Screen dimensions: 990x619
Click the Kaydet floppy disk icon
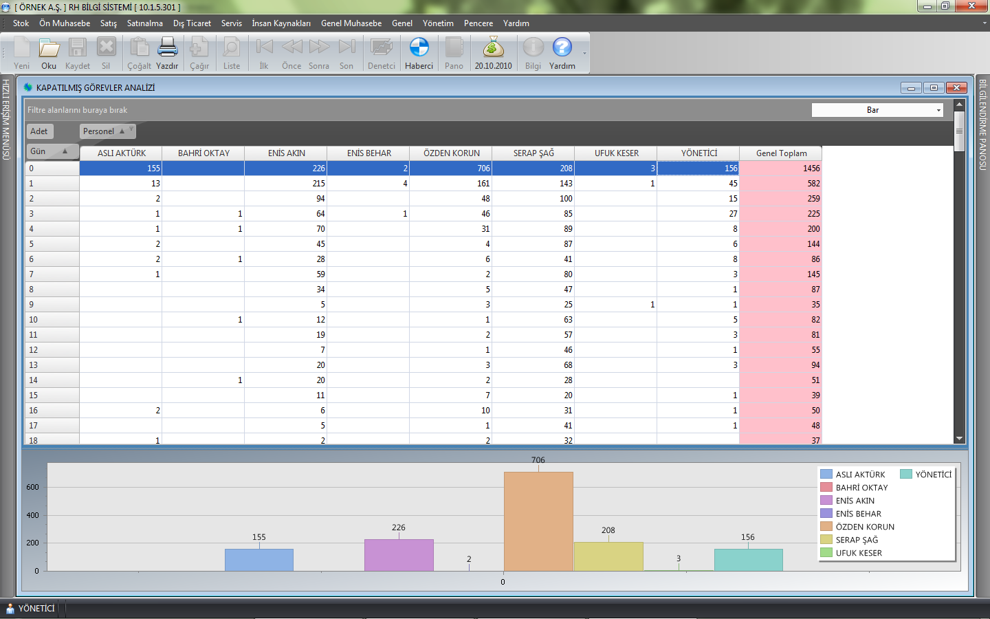pos(77,48)
